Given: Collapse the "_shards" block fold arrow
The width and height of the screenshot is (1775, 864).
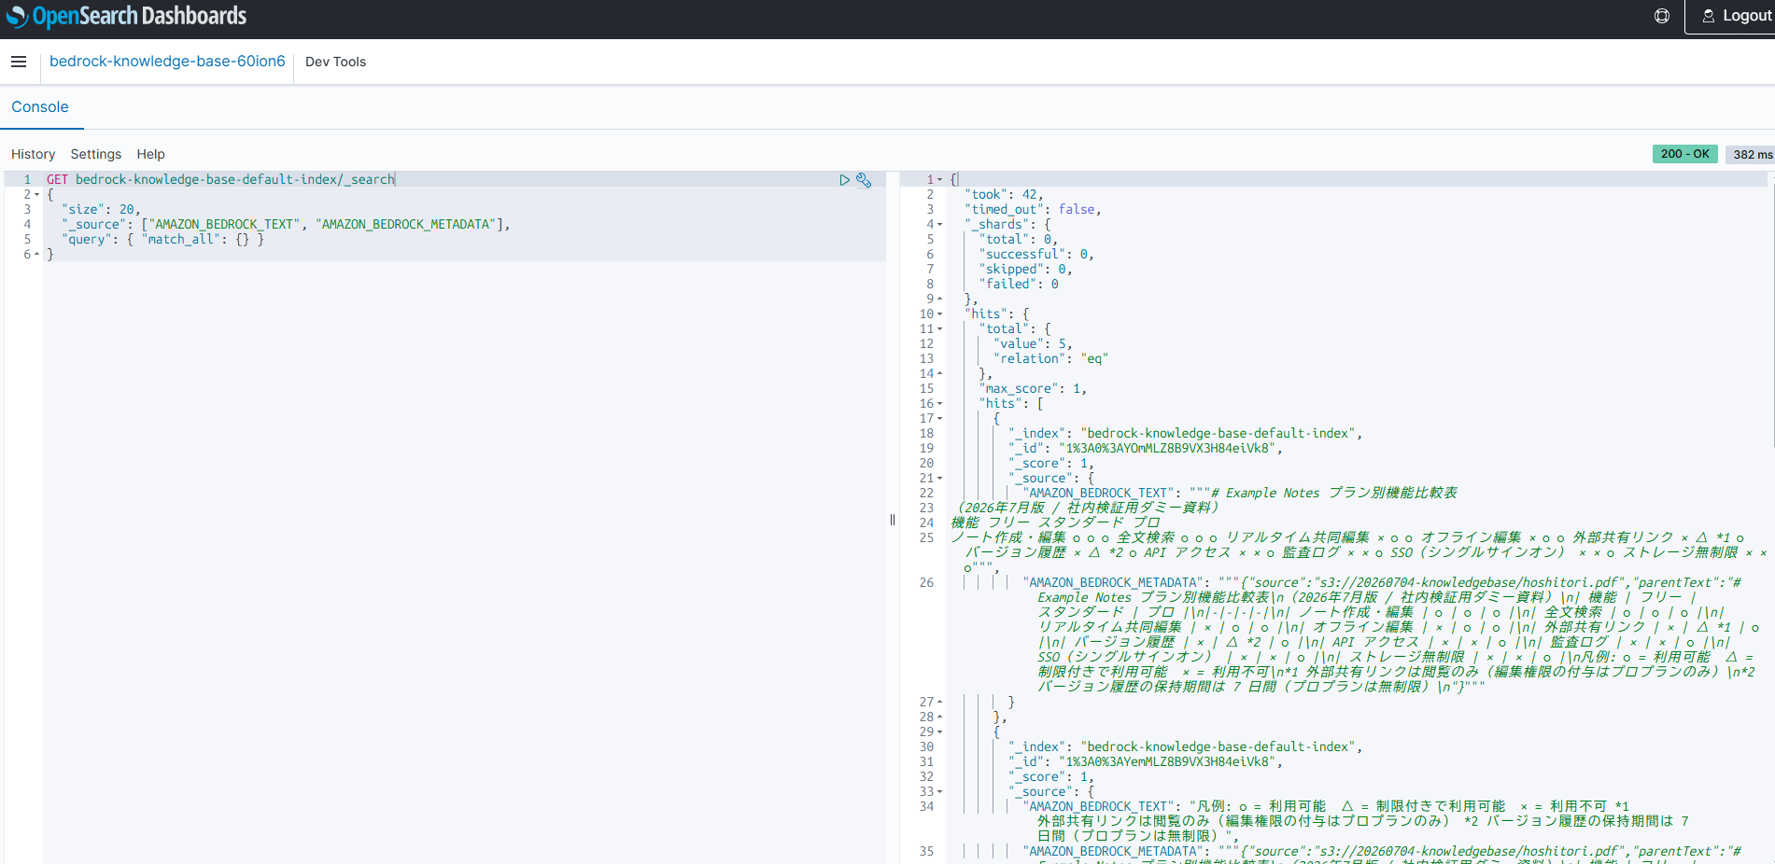Looking at the screenshot, I should click(940, 225).
